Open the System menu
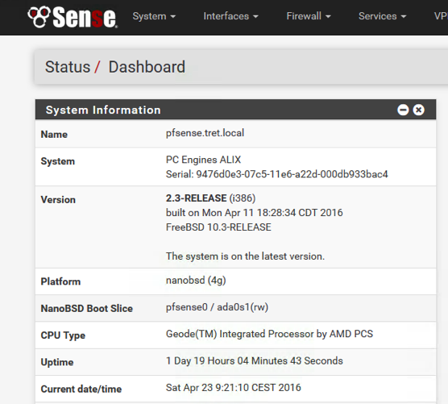This screenshot has height=404, width=448. pos(154,16)
